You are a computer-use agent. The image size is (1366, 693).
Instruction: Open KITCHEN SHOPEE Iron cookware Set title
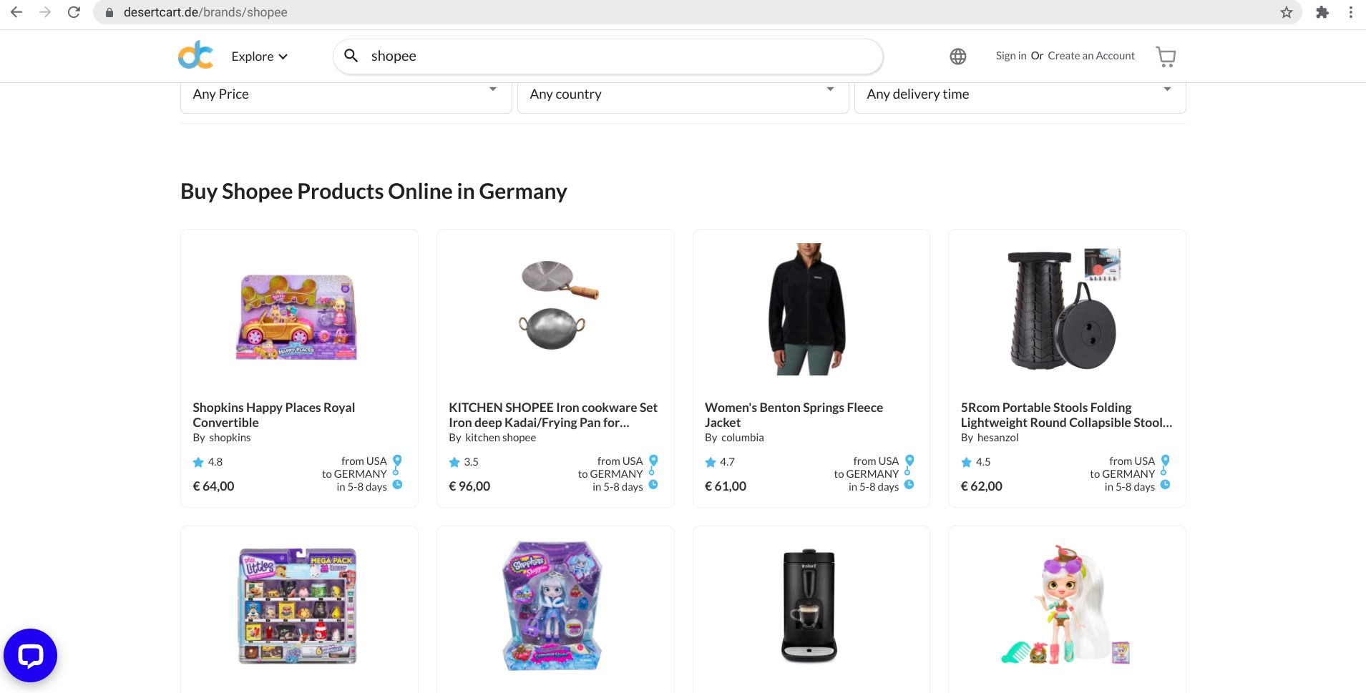point(553,415)
